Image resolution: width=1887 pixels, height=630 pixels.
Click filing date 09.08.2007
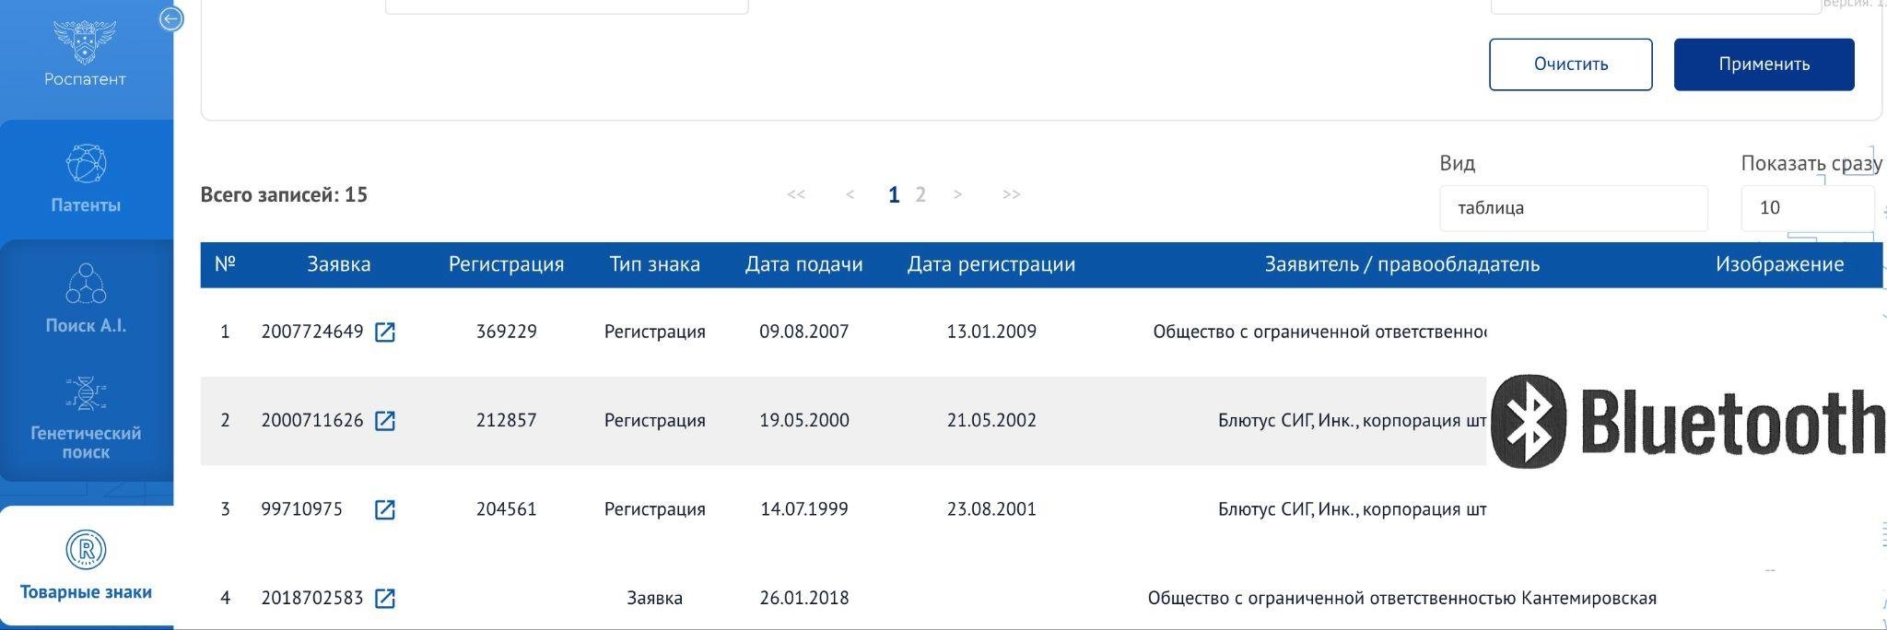coord(803,332)
